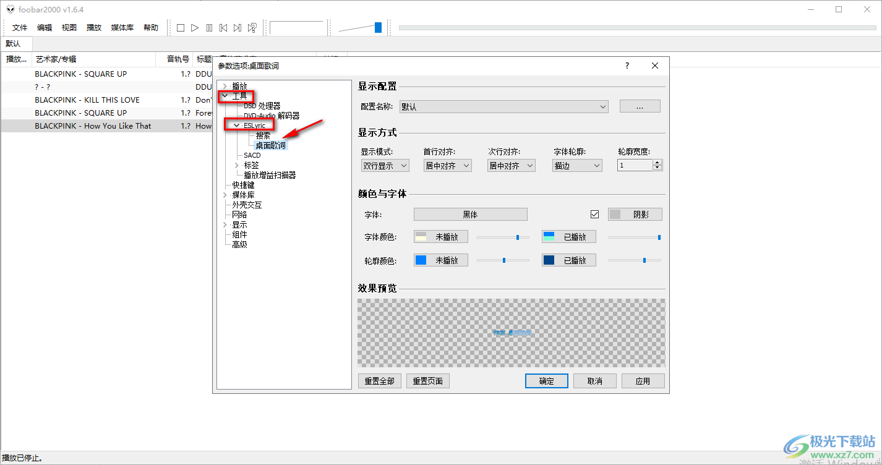Viewport: 882px width, 465px height.
Task: Open the 显示模式 dropdown
Action: (385, 166)
